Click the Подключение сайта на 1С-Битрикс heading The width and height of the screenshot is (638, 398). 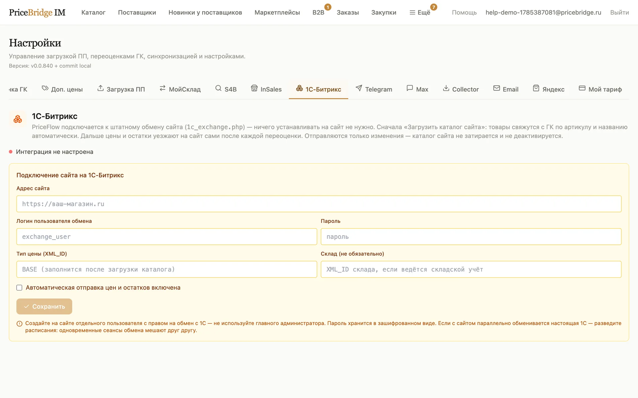click(x=70, y=175)
